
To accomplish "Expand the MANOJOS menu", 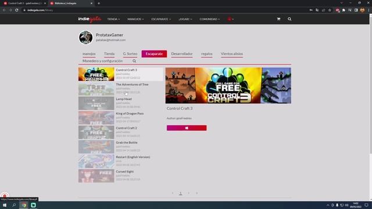I will (135, 19).
